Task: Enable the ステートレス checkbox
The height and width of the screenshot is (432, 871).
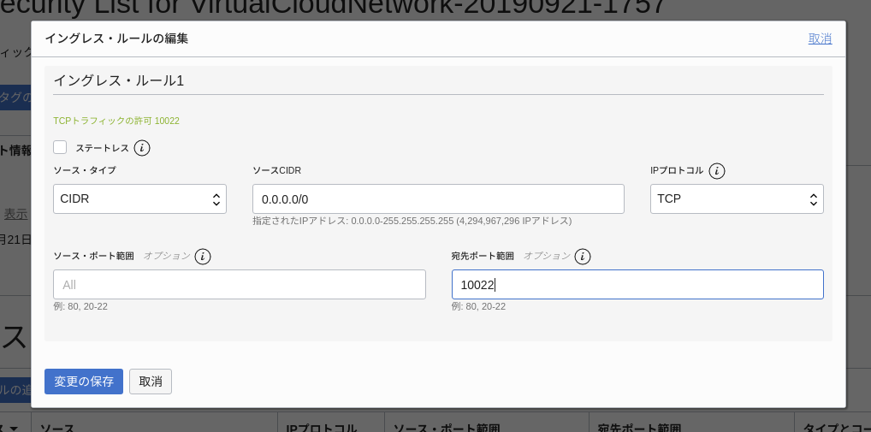Action: (60, 147)
